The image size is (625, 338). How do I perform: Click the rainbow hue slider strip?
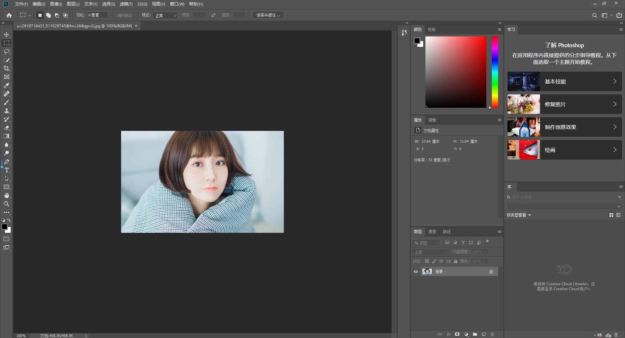[495, 72]
